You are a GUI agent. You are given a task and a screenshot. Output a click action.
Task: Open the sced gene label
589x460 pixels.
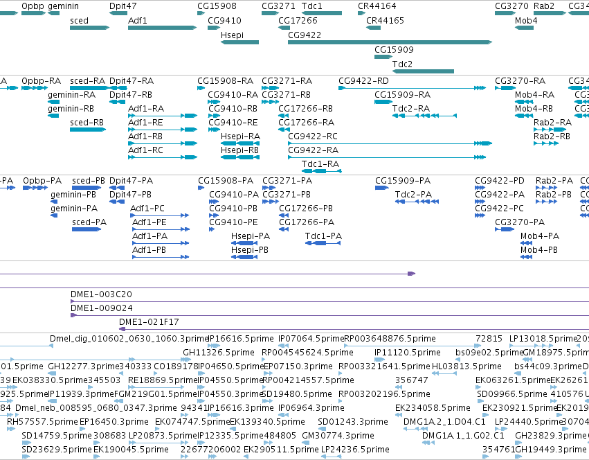pyautogui.click(x=80, y=20)
